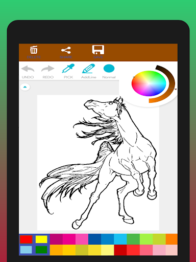Tap the DELETE trash can icon
This screenshot has height=262, width=196.
point(34,50)
